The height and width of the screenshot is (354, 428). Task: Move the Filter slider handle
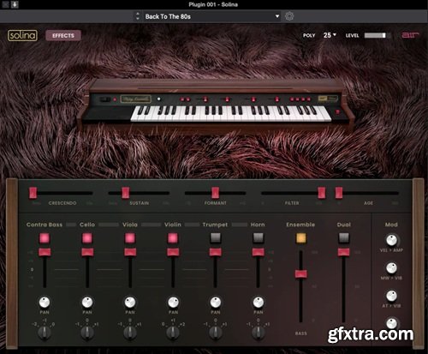coord(322,193)
